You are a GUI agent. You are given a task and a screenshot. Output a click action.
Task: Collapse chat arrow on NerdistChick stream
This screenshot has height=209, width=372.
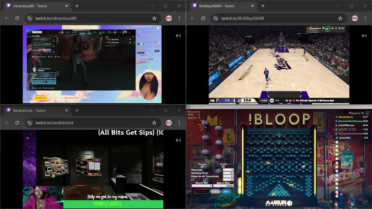click(178, 140)
